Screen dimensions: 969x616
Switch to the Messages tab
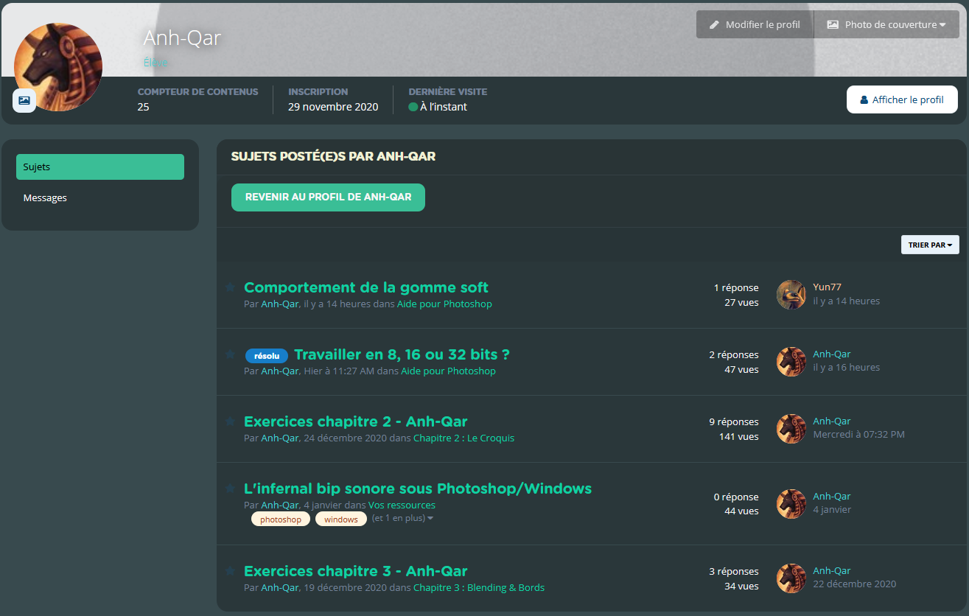[x=45, y=198]
